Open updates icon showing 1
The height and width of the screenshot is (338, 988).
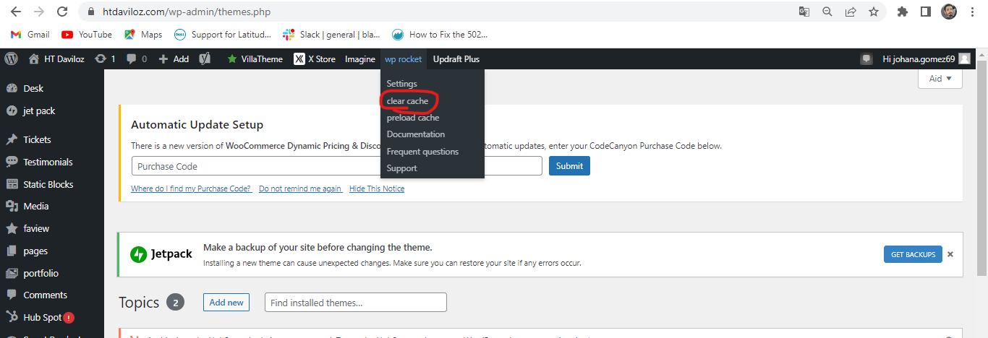[x=105, y=59]
